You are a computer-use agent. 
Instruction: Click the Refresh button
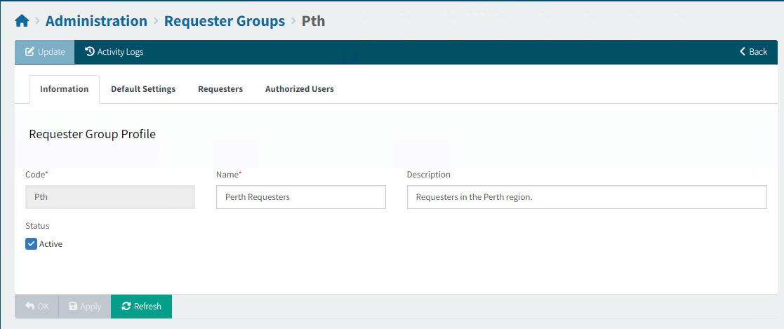(x=142, y=307)
